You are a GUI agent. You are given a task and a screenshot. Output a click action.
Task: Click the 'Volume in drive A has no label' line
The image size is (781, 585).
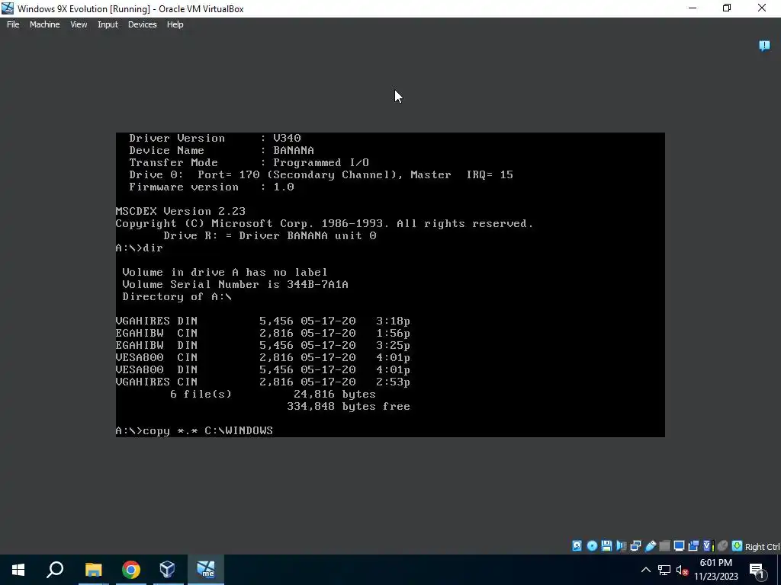point(225,272)
